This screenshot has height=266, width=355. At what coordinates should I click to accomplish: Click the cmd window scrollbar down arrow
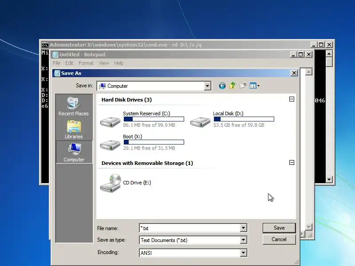(x=329, y=180)
